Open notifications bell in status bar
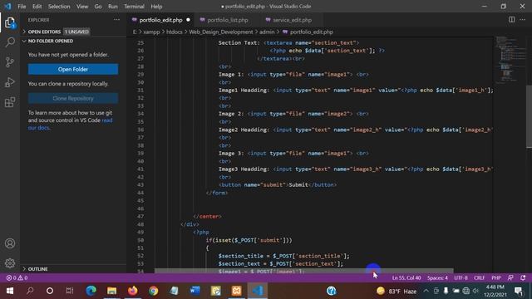 (x=523, y=277)
